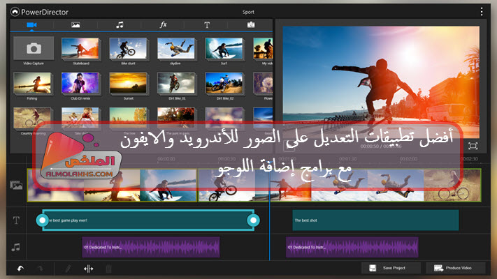The image size is (497, 279).
Task: Click the undo arrow icon
Action: coord(20,269)
